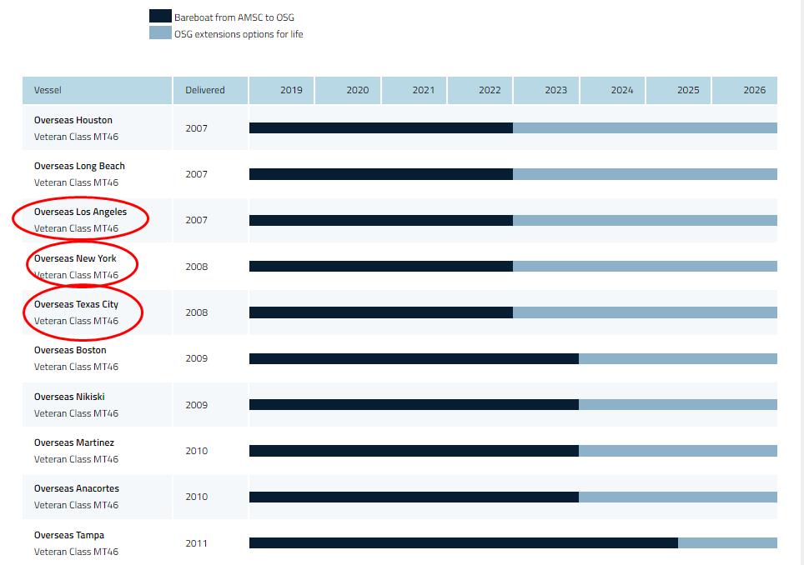Click "Veteran Class MT46" under Overseas Long Beach
The height and width of the screenshot is (565, 804).
[77, 182]
